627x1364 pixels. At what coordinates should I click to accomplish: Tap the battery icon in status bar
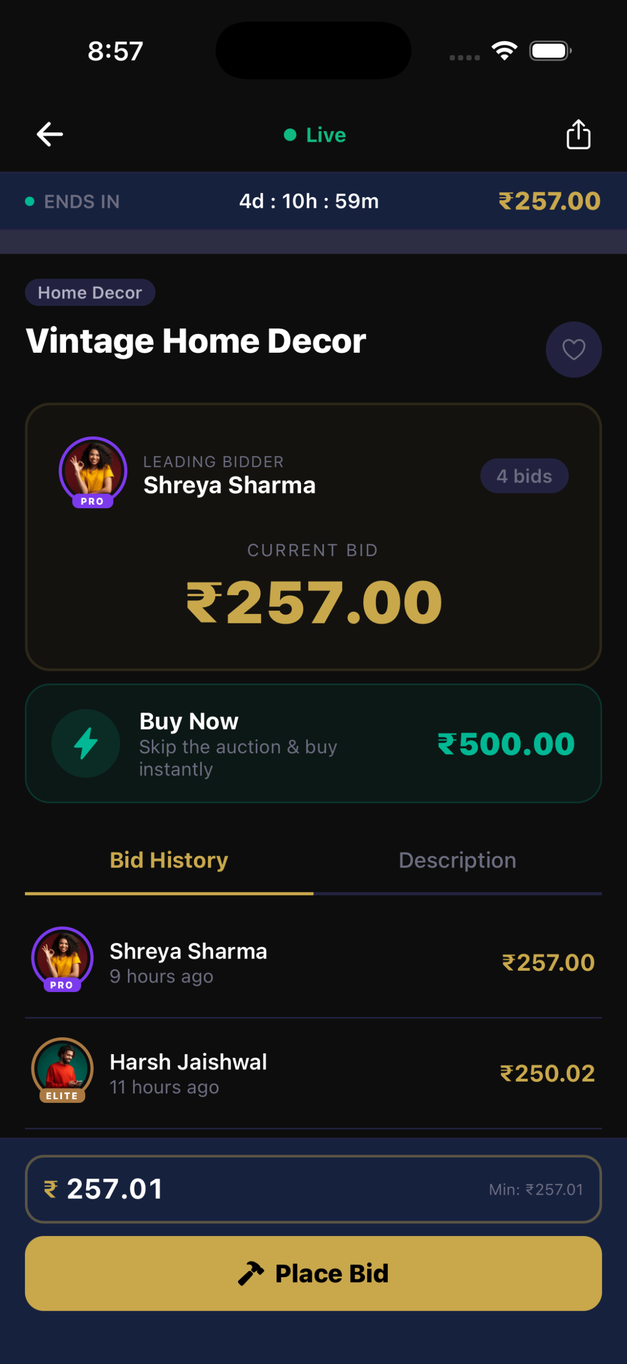(549, 50)
